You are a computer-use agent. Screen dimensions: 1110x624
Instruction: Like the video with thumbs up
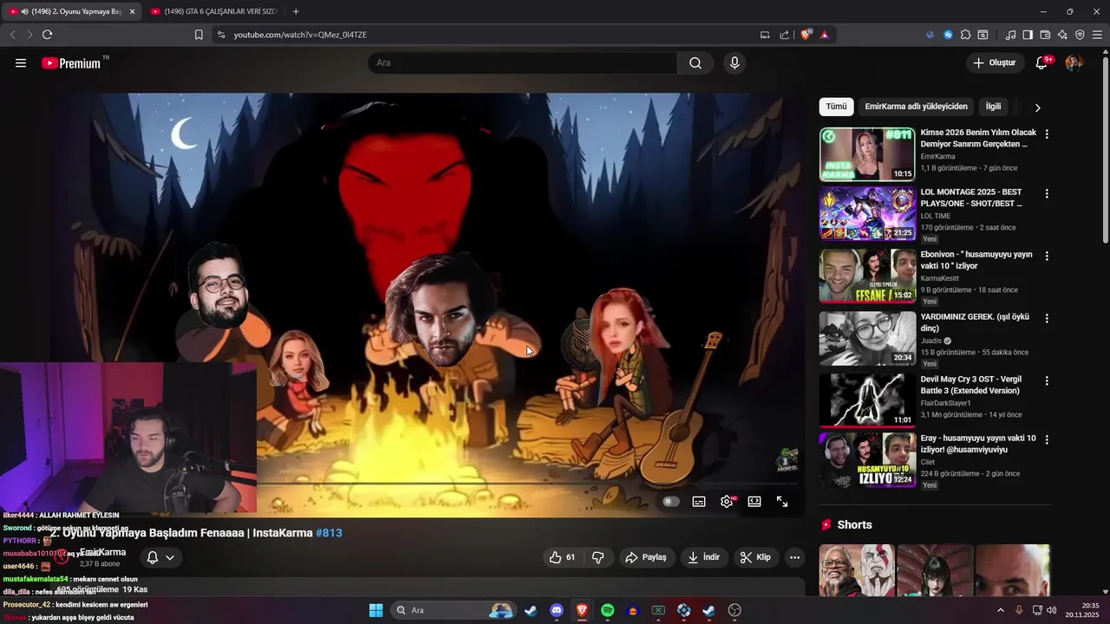pyautogui.click(x=562, y=557)
